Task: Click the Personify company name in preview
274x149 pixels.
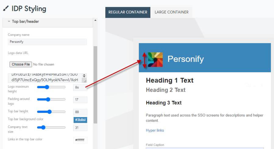Action: click(x=186, y=59)
